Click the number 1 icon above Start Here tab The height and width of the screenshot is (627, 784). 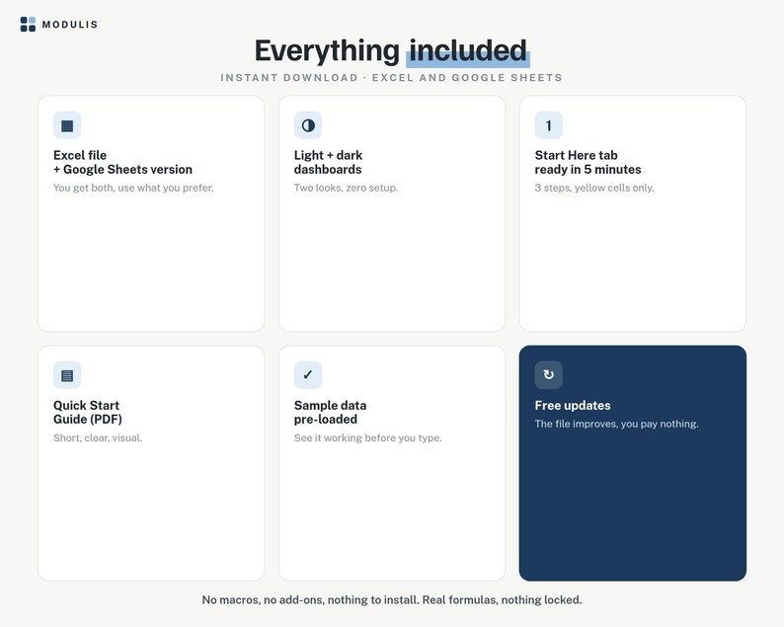[x=548, y=125]
